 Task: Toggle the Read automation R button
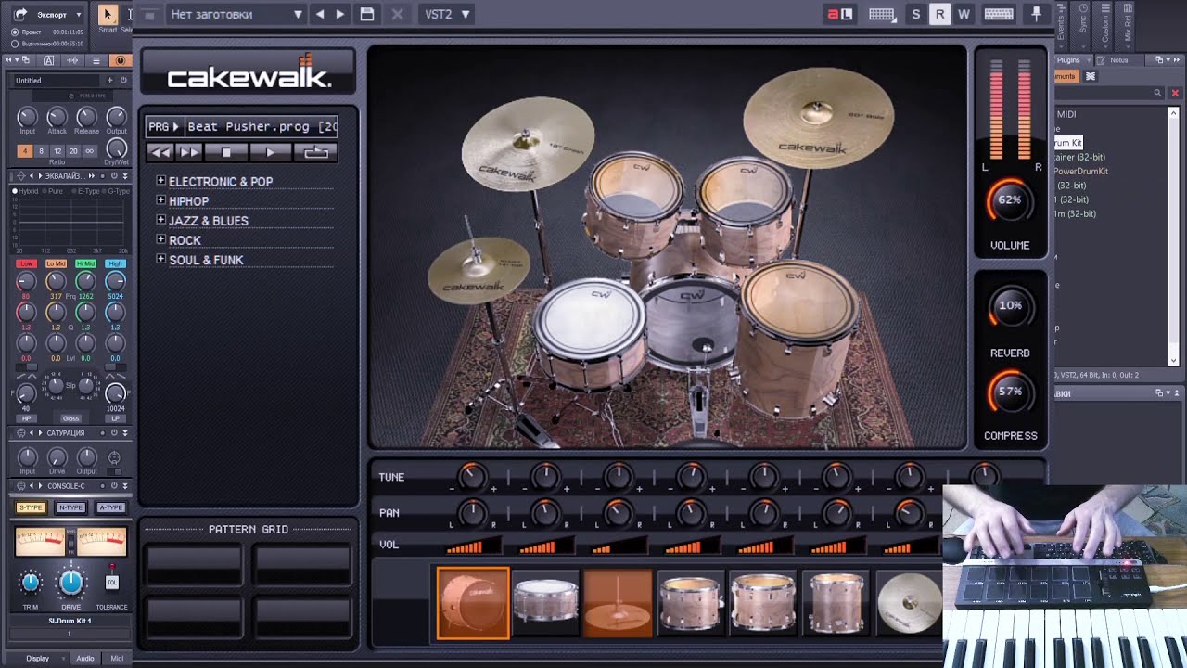click(x=940, y=14)
